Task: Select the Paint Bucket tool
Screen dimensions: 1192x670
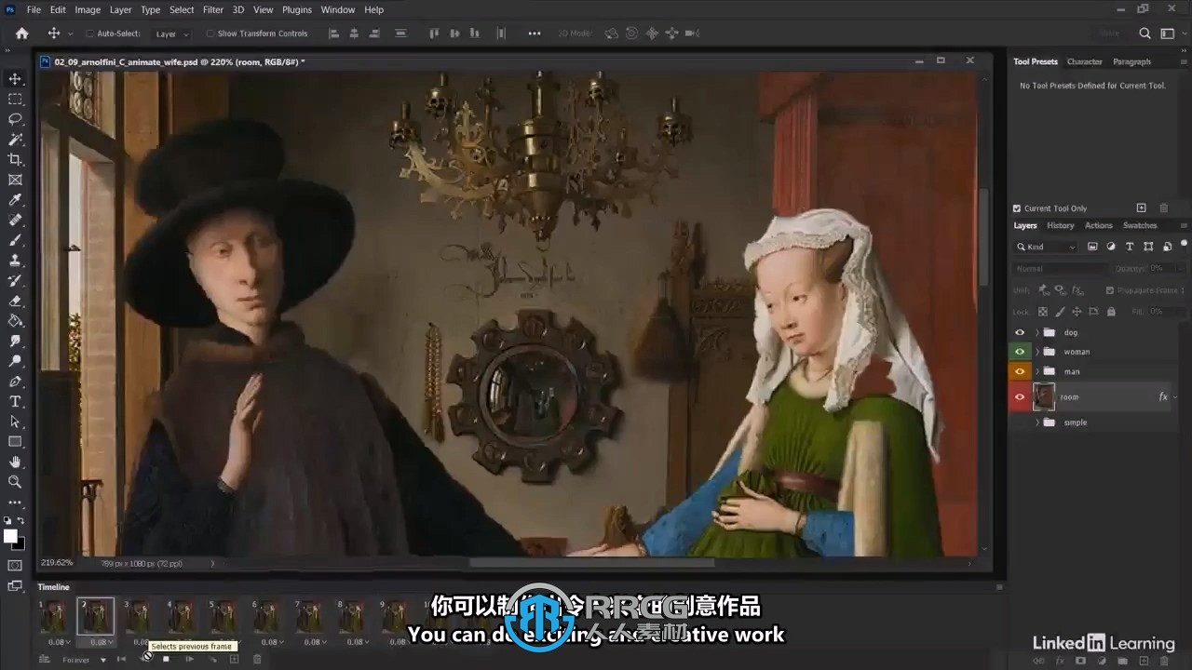Action: (x=15, y=321)
